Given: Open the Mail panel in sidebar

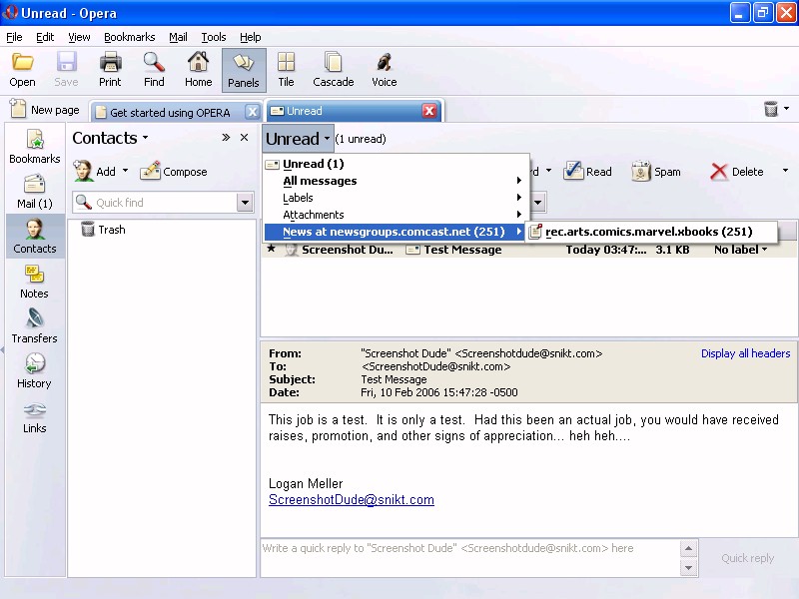Looking at the screenshot, I should (34, 192).
